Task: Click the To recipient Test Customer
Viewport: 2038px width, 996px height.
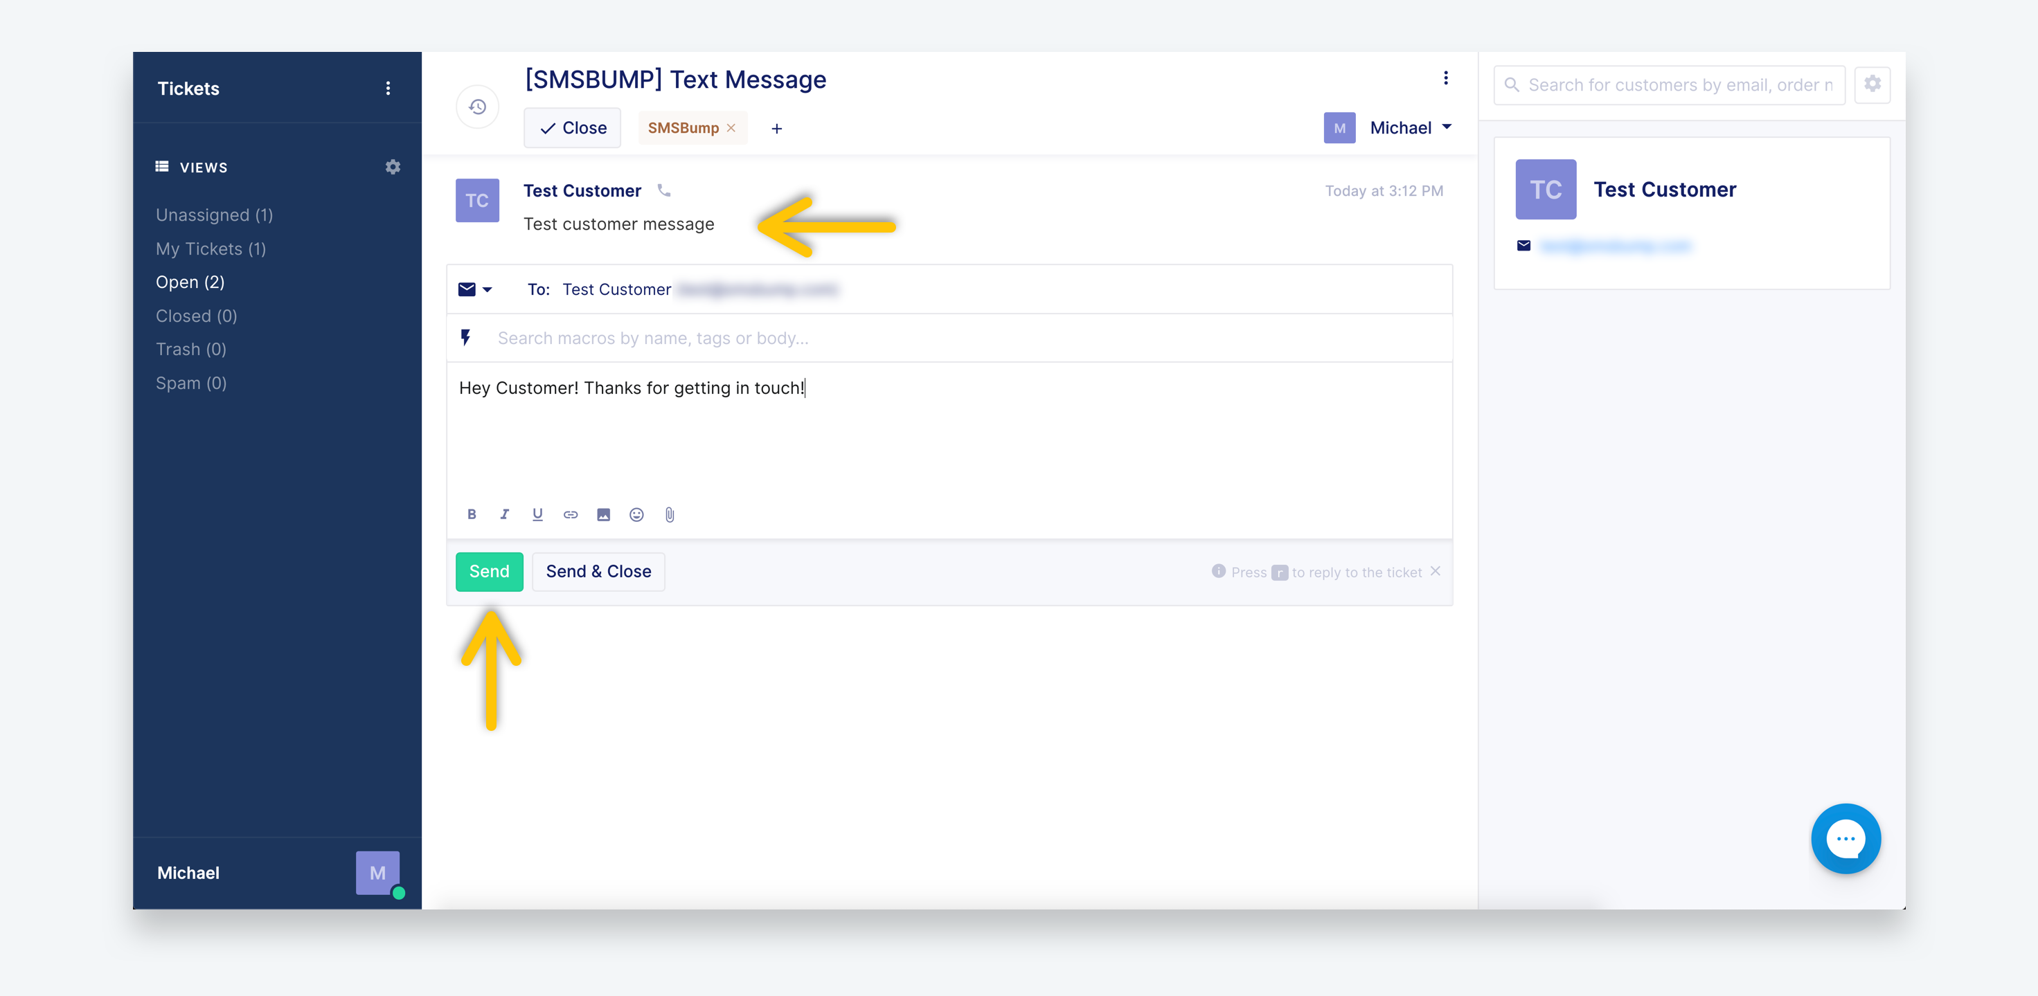Action: pos(616,289)
